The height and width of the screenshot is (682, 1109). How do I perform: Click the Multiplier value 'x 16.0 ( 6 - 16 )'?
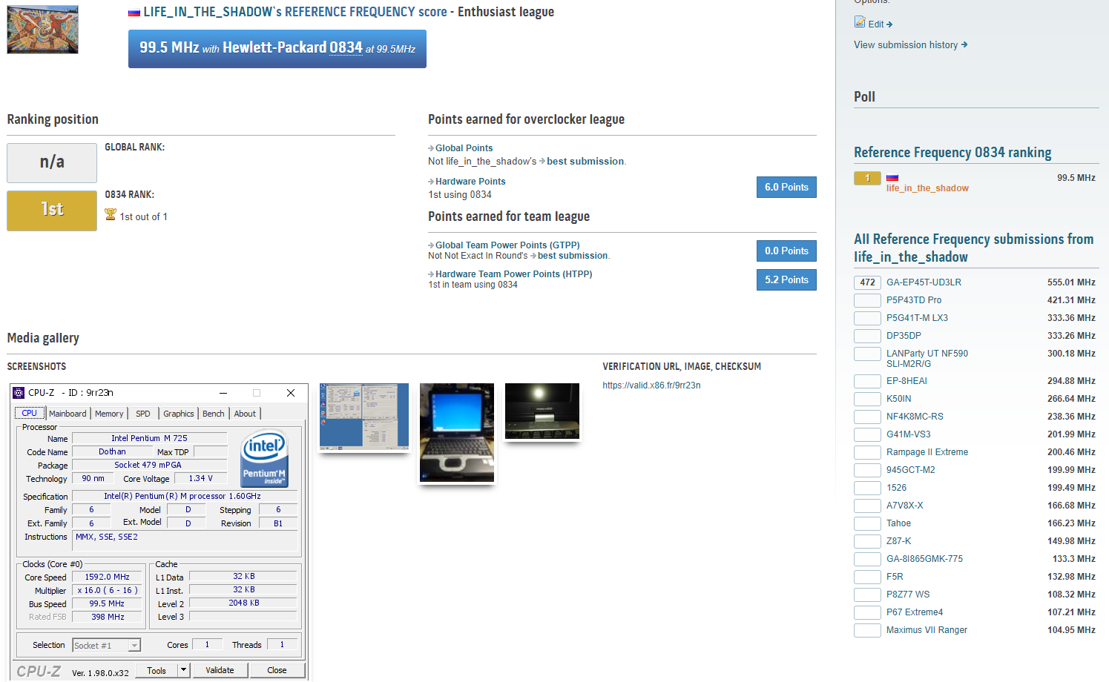pyautogui.click(x=107, y=590)
